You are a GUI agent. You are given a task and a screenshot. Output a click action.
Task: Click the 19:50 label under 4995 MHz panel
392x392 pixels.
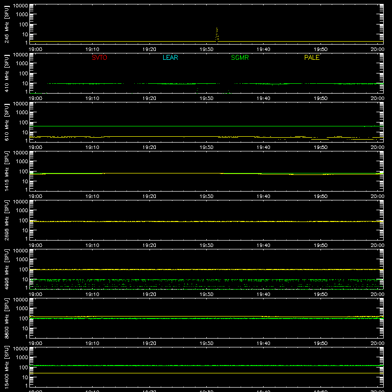(x=320, y=294)
